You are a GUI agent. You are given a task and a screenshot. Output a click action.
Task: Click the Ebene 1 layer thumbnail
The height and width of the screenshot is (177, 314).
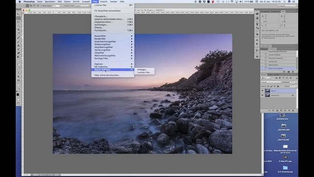(267, 91)
